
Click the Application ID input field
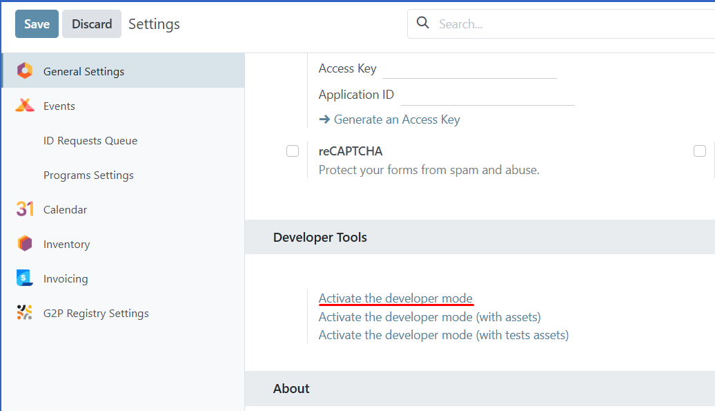(490, 95)
